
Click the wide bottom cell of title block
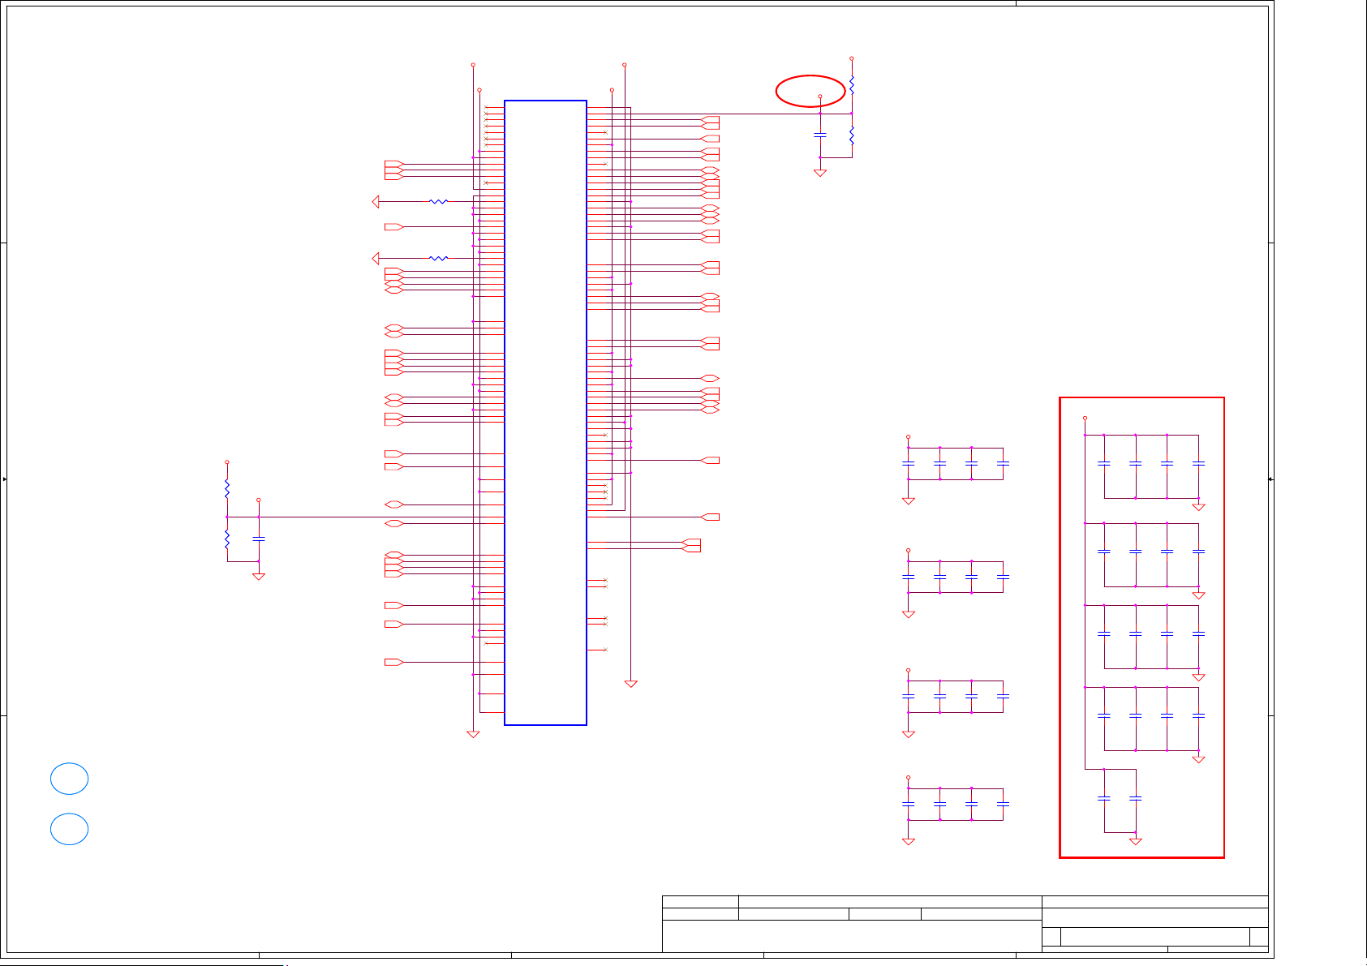click(x=852, y=936)
